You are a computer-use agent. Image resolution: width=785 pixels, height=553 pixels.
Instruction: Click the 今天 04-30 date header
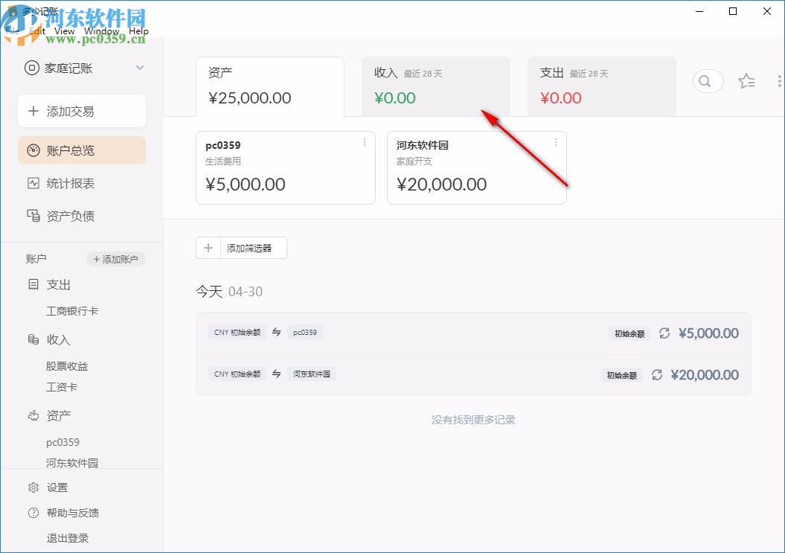click(x=228, y=292)
